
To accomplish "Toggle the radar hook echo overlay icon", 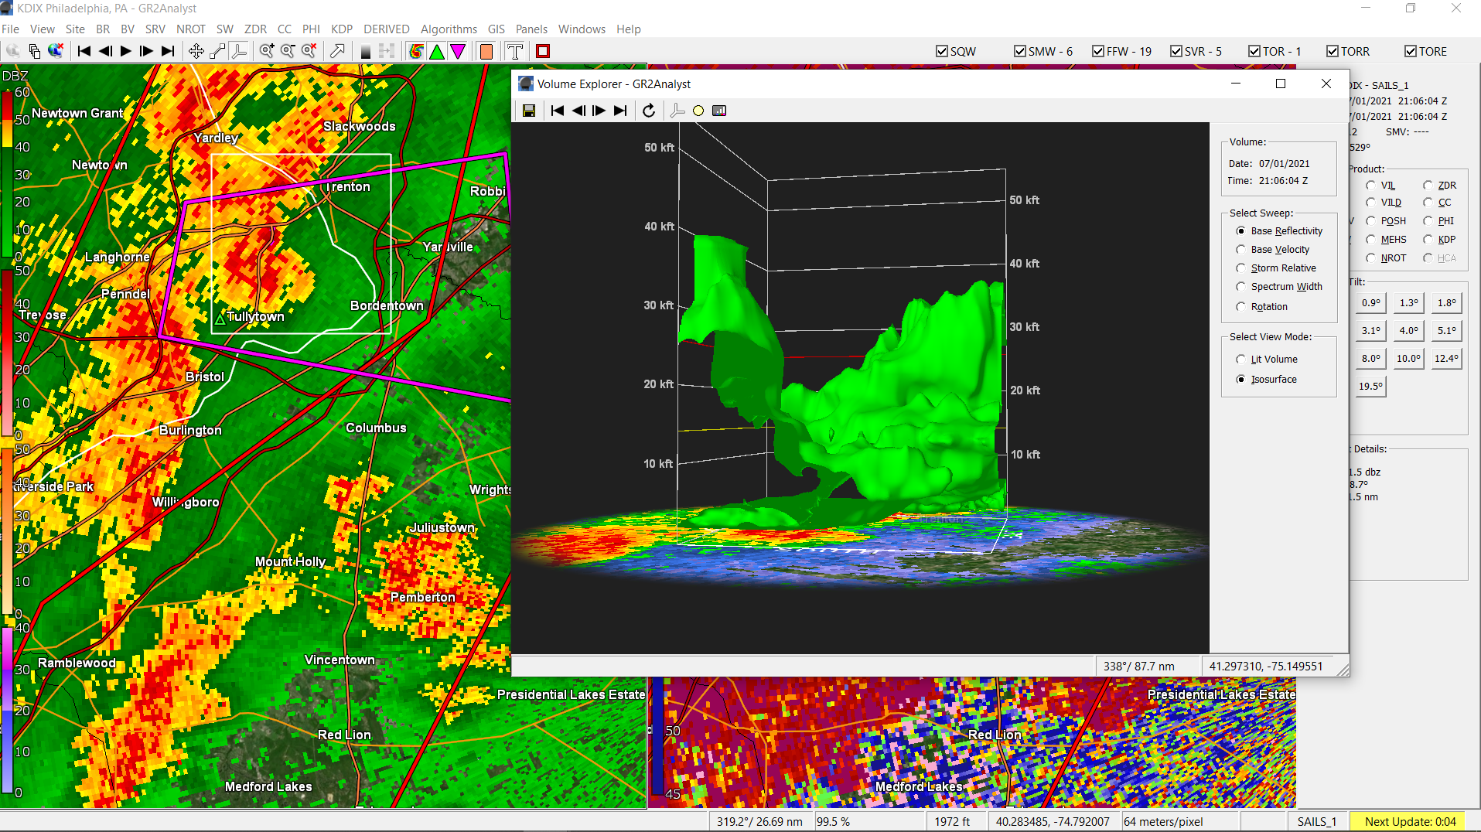I will 416,51.
